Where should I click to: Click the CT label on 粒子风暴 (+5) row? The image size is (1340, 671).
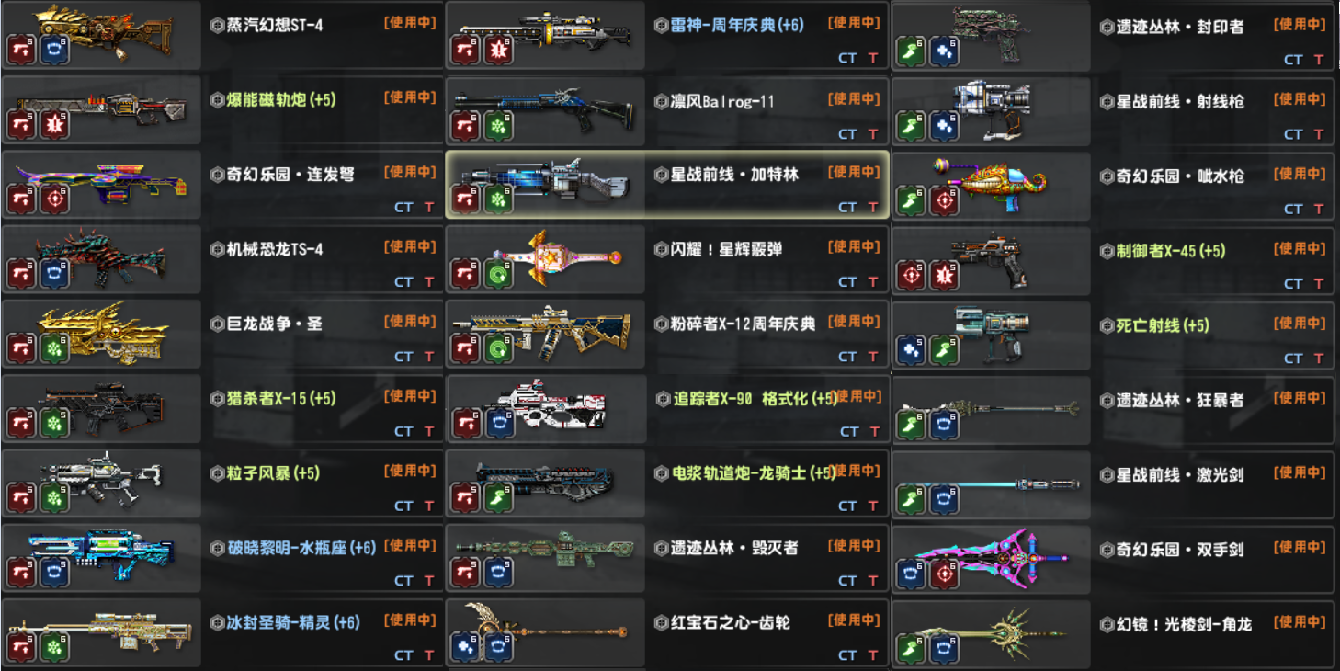click(403, 506)
